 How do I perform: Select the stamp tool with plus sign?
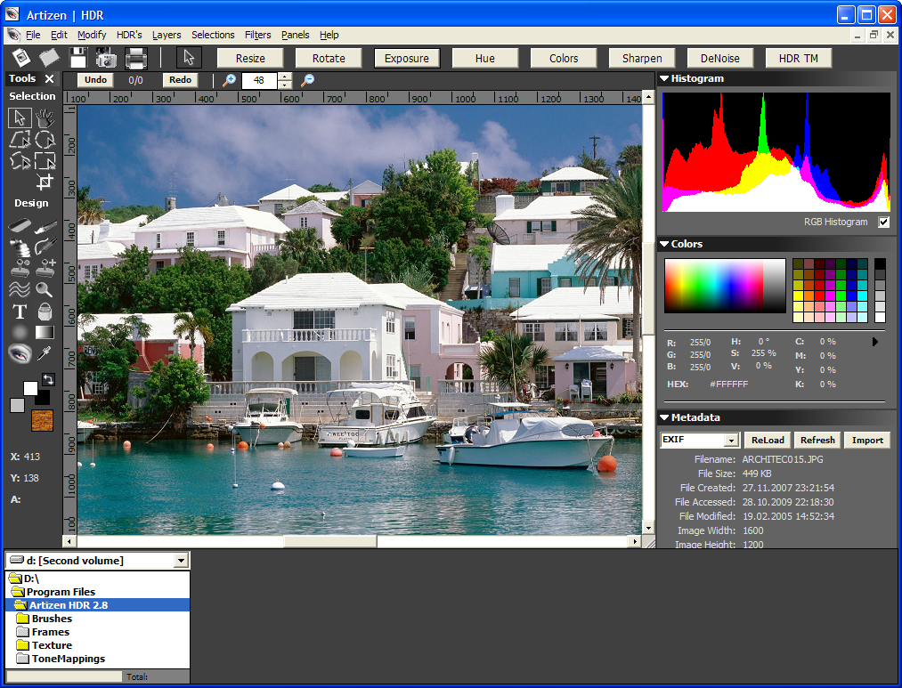point(45,268)
